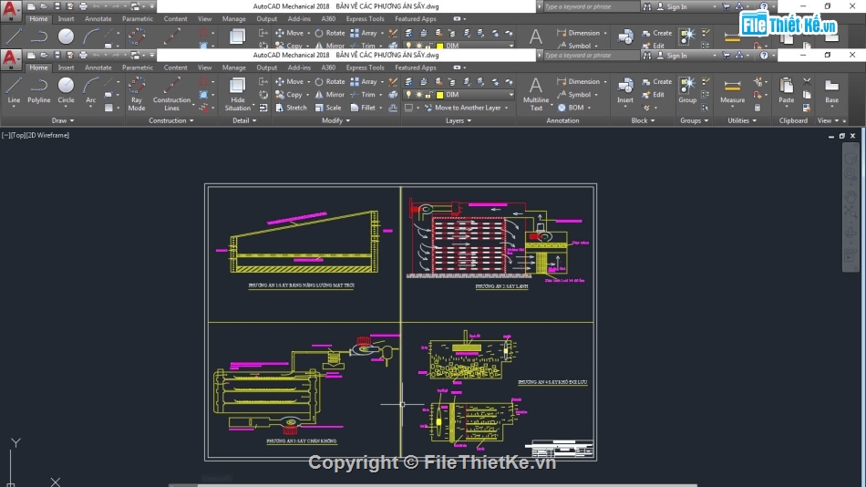This screenshot has height=487, width=866.
Task: Click the Open file icon in front window toolbar
Action: (44, 55)
